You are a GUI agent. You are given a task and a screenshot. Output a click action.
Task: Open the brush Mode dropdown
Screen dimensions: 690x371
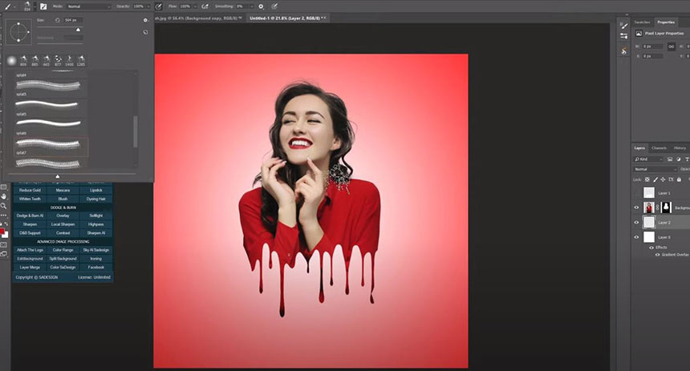[x=88, y=6]
